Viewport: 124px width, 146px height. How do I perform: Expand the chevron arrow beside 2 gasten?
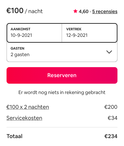(109, 52)
